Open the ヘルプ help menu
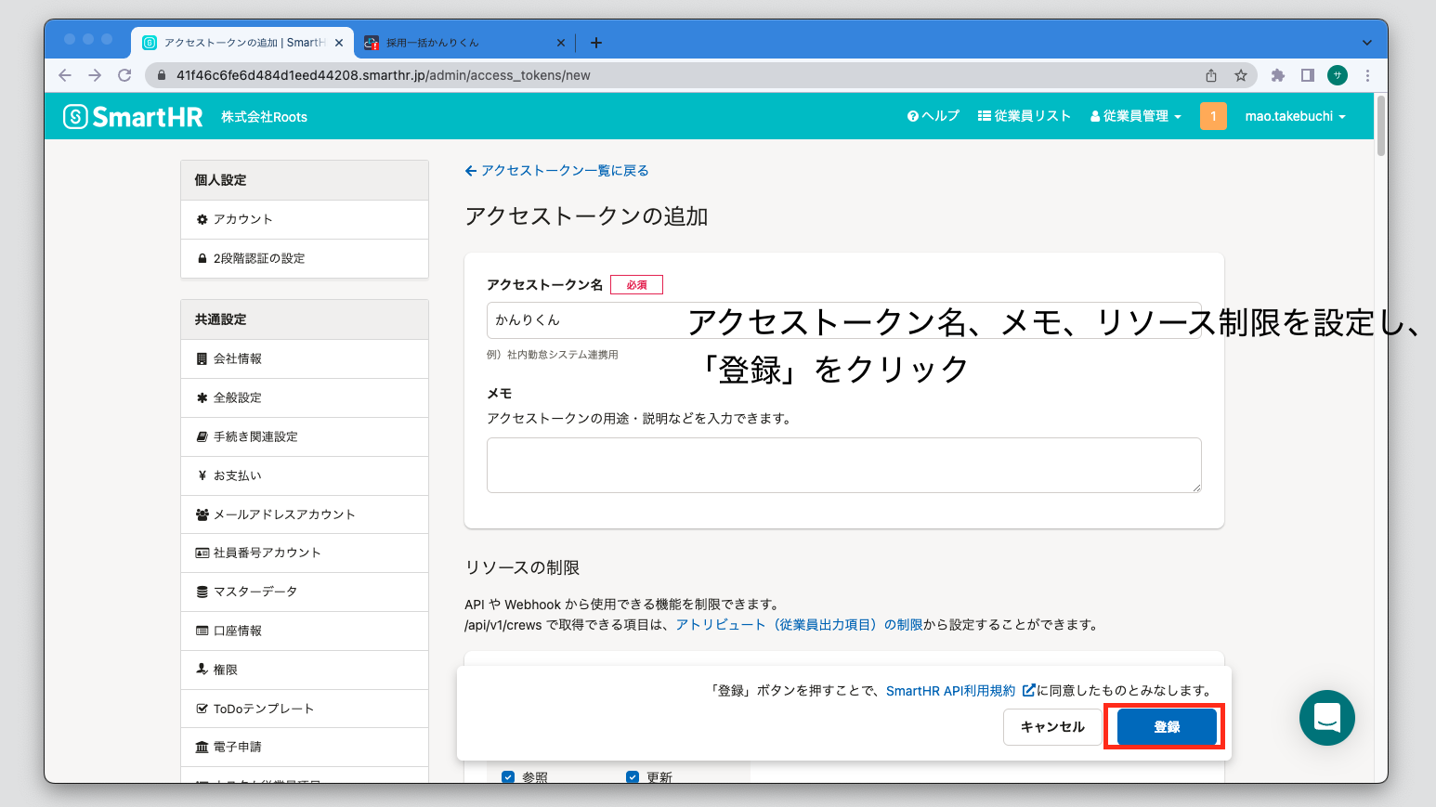 [933, 116]
